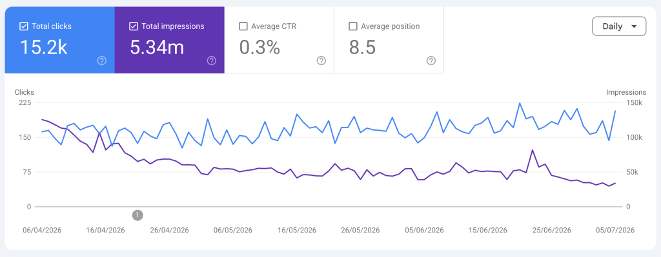Click the 15.2k total clicks value
Screen dimensions: 661x257
43,48
